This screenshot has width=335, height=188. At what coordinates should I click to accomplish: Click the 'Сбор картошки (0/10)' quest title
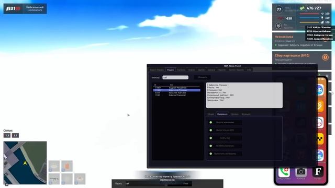292,55
